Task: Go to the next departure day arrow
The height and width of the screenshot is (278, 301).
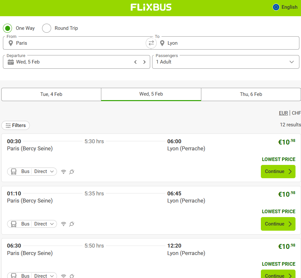Action: [x=144, y=62]
